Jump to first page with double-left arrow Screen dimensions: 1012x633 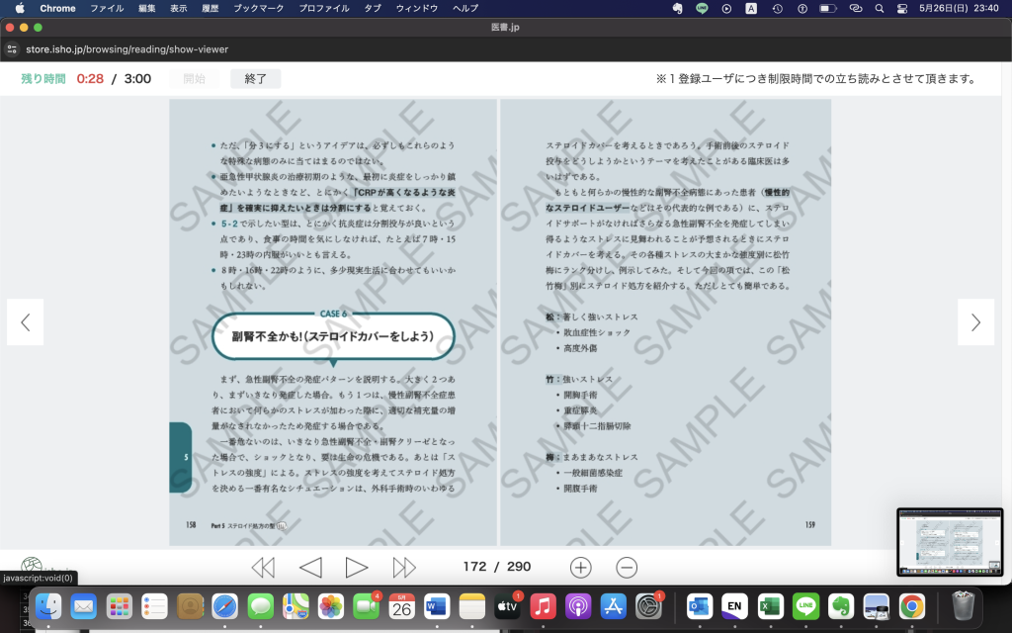tap(263, 567)
